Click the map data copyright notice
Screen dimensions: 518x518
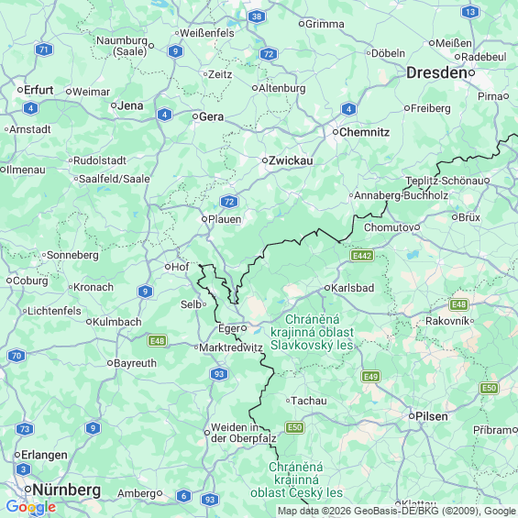pos(397,511)
